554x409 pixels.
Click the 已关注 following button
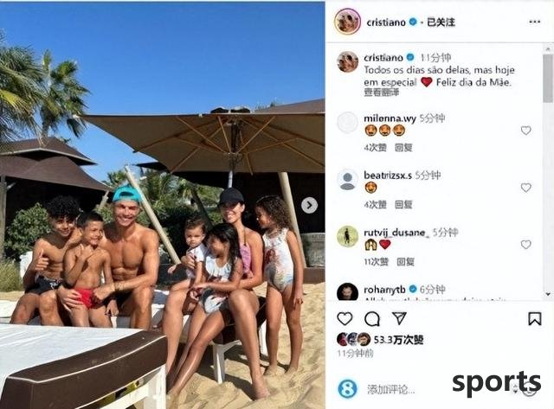(441, 22)
